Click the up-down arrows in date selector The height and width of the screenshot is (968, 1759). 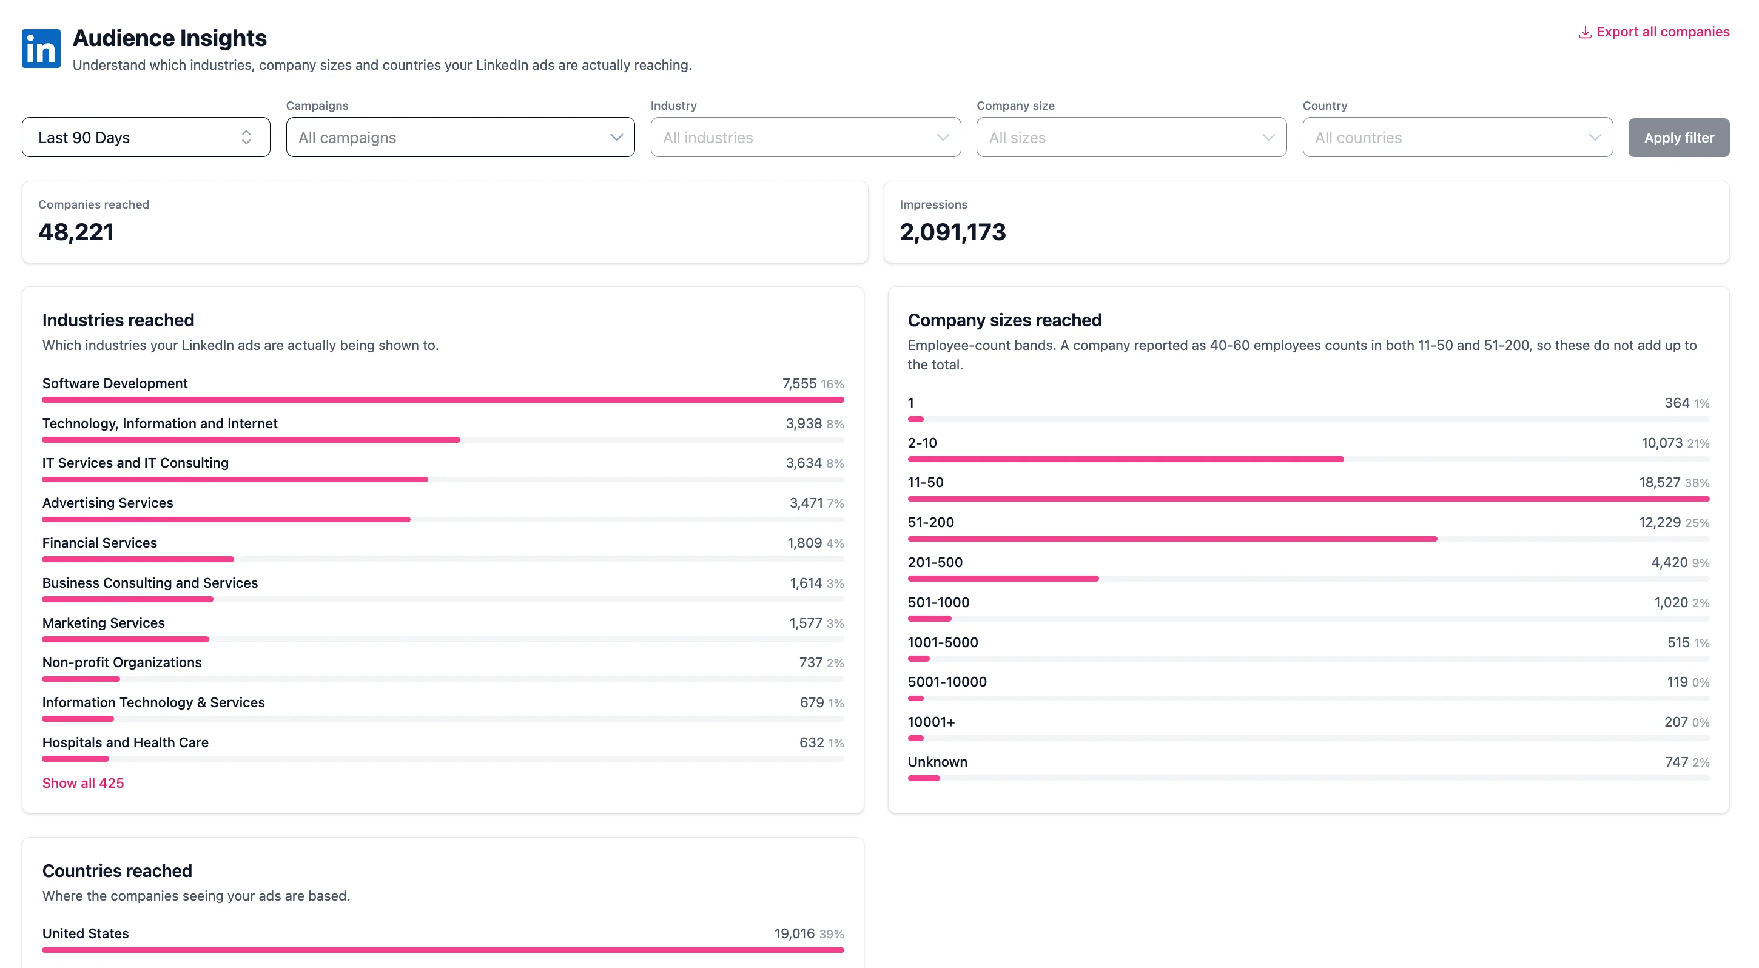click(x=246, y=137)
